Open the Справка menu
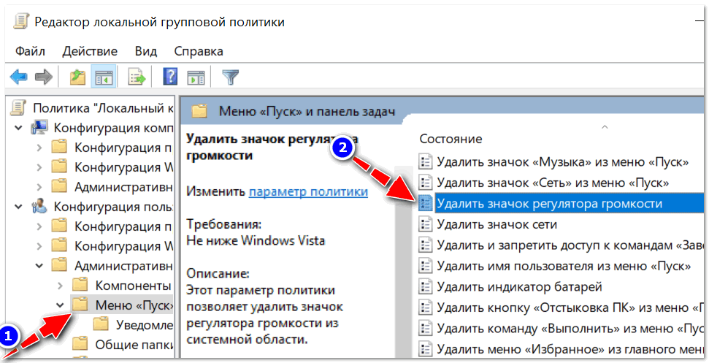Screen dimensions: 709x363 tap(199, 51)
